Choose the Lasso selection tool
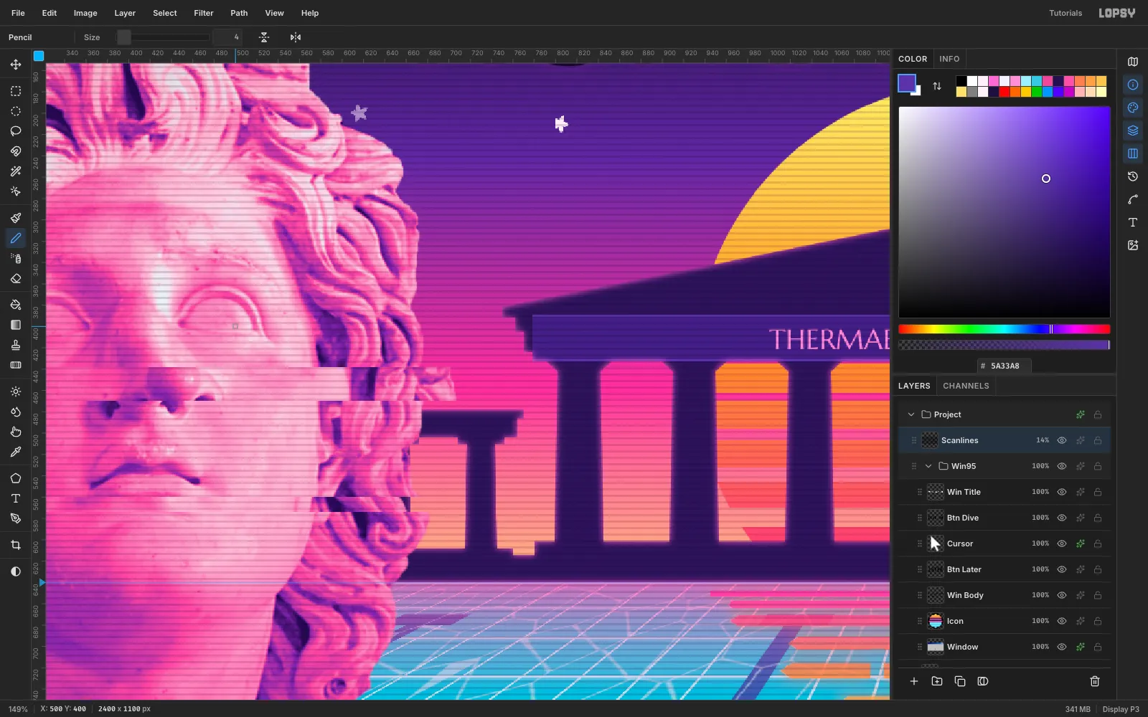The height and width of the screenshot is (717, 1148). [15, 131]
